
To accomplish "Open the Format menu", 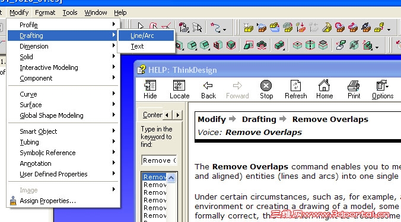I will (x=45, y=12).
